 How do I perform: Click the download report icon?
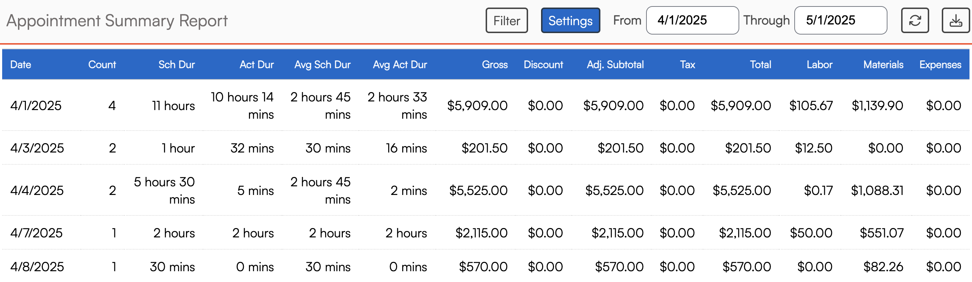[x=955, y=21]
